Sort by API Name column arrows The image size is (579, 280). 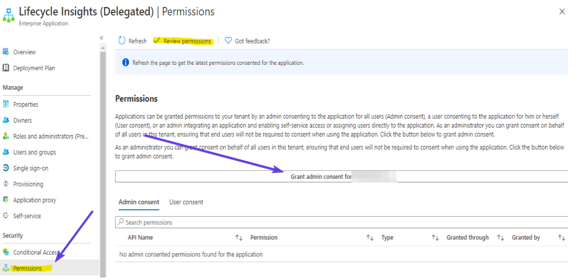(239, 238)
